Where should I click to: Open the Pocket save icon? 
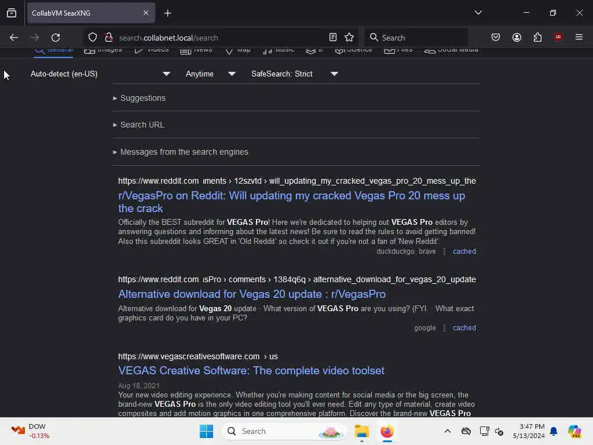point(496,37)
